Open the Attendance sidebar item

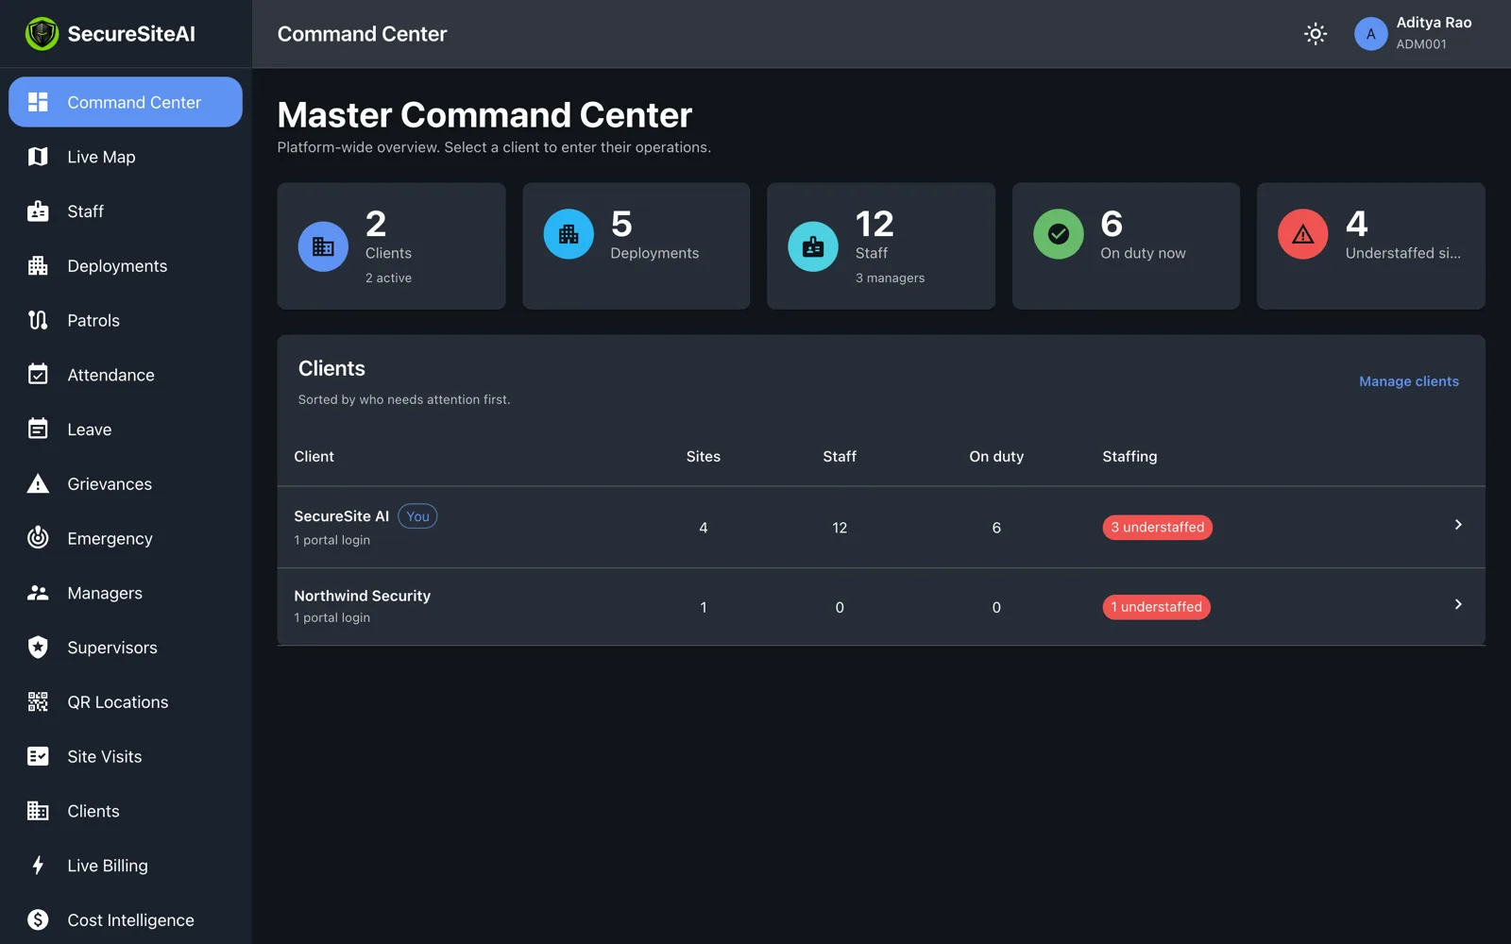126,375
